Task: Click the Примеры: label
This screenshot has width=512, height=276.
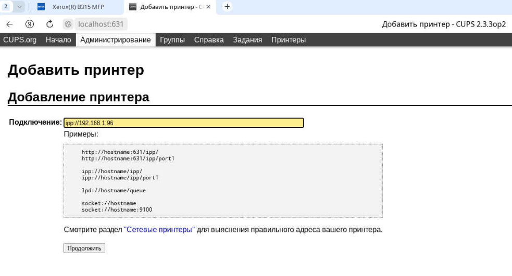Action: pyautogui.click(x=81, y=134)
